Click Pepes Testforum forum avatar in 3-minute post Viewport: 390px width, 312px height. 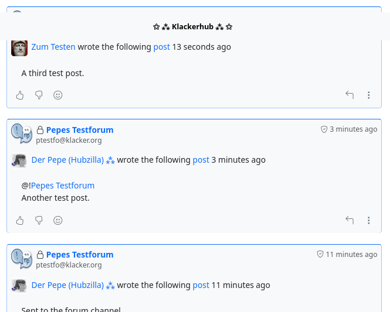click(x=22, y=133)
